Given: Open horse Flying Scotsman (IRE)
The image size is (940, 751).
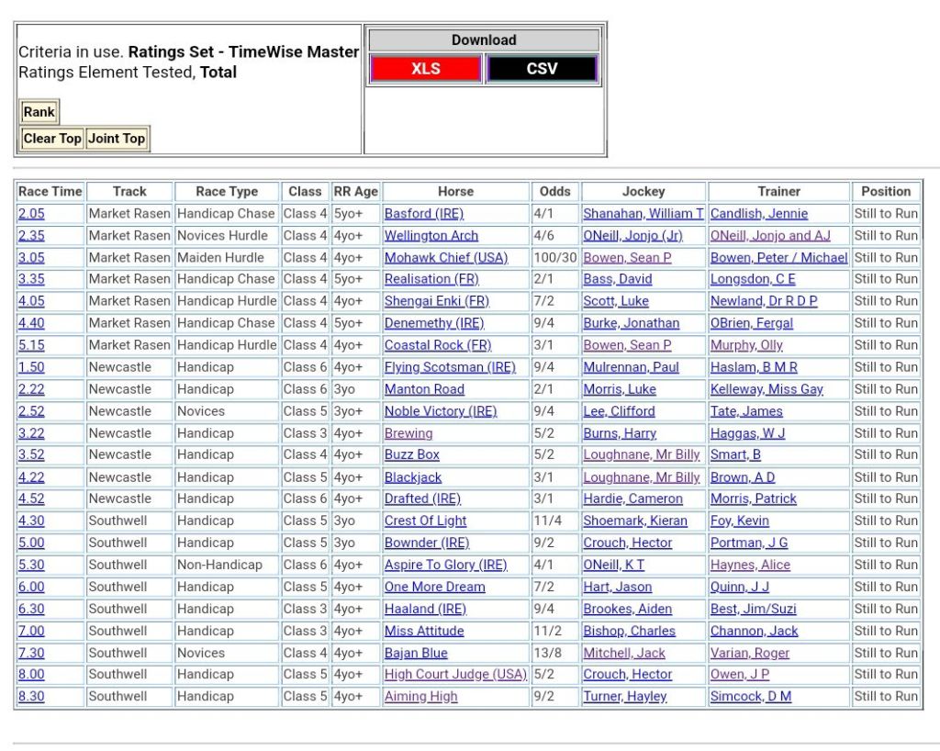Looking at the screenshot, I should (x=450, y=367).
